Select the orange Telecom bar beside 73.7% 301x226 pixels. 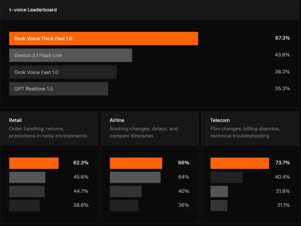[240, 163]
